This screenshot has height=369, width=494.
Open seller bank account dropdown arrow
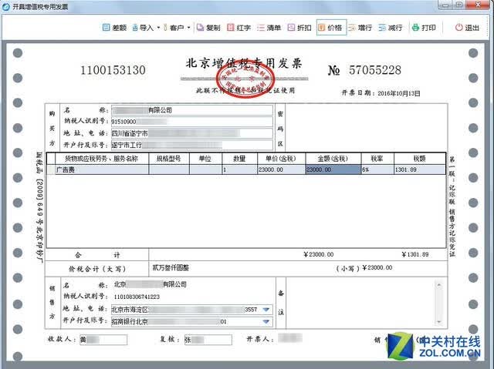tap(266, 321)
